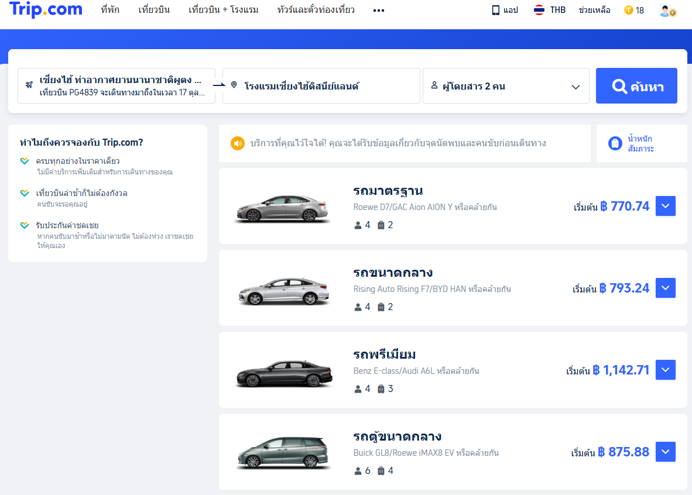Screen dimensions: 692x495
Task: Open ทัวร์และตั๋วท่องเที่ยว menu item
Action: coord(316,10)
